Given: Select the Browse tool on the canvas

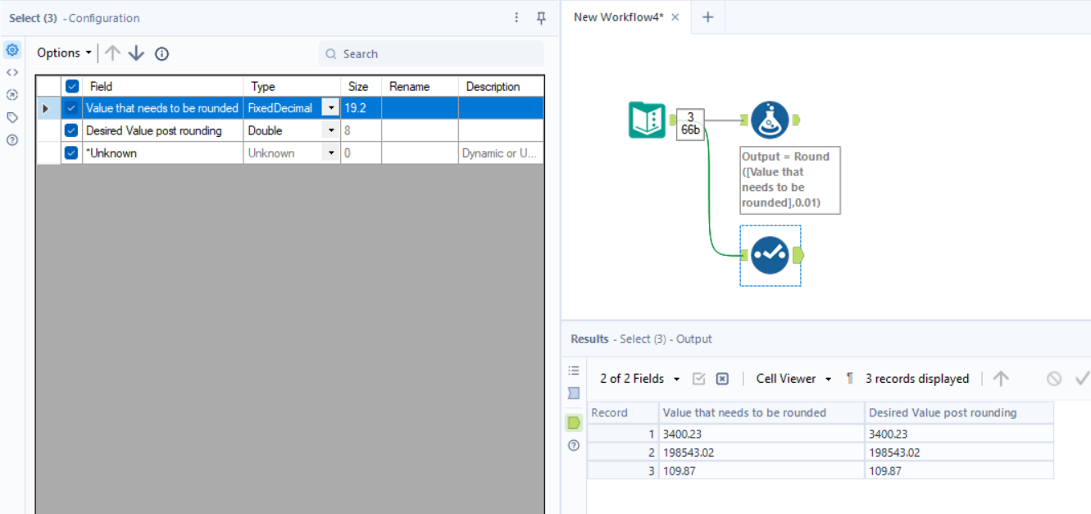Looking at the screenshot, I should pos(769,255).
